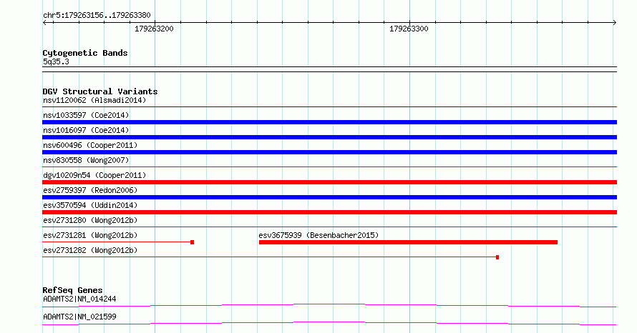Open the DGV Structural Variants track title
The width and height of the screenshot is (637, 333).
tap(100, 91)
